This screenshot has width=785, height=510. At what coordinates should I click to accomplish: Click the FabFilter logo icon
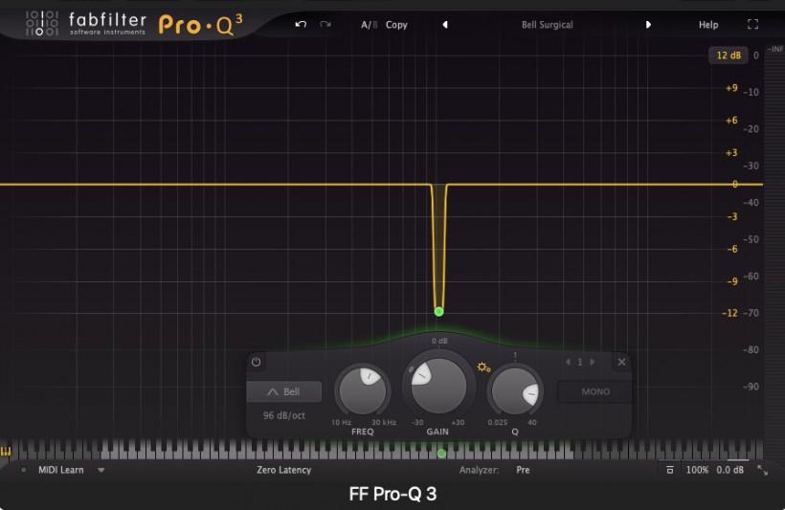[x=42, y=23]
